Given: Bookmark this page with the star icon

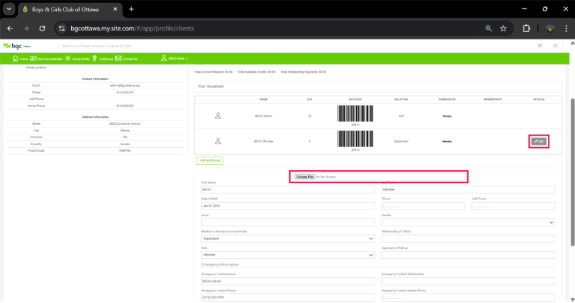Looking at the screenshot, I should [503, 28].
